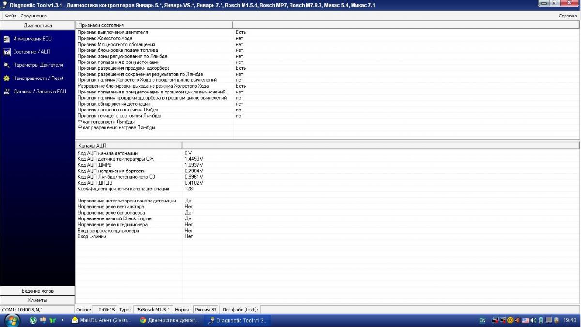Expand the Клиенты sidebar group

coord(38,300)
